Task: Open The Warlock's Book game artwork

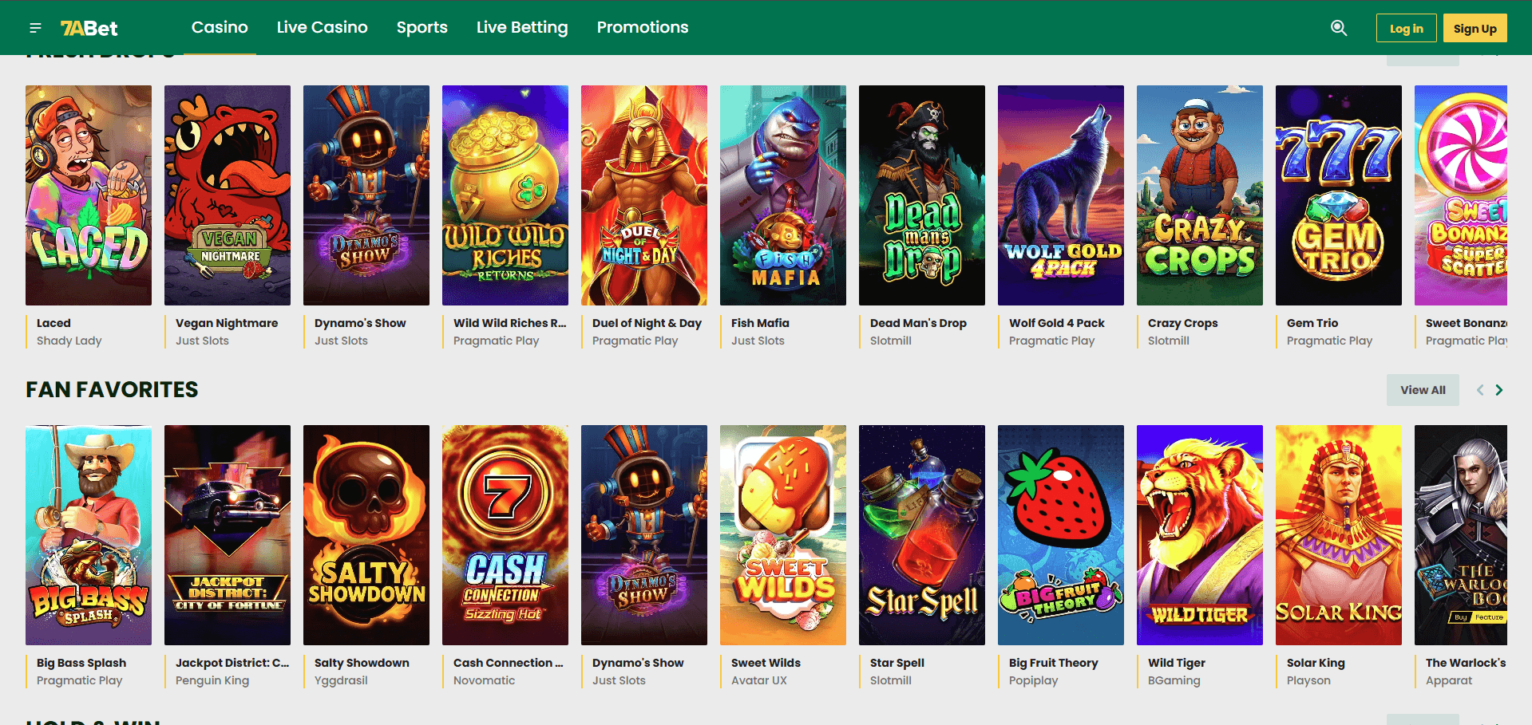Action: (x=1461, y=535)
